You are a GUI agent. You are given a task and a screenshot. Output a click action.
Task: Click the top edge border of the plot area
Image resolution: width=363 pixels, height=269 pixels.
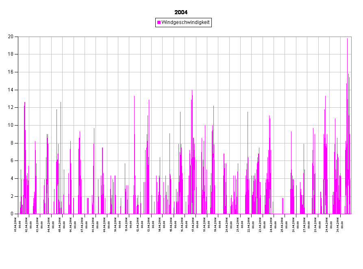[x=183, y=37]
